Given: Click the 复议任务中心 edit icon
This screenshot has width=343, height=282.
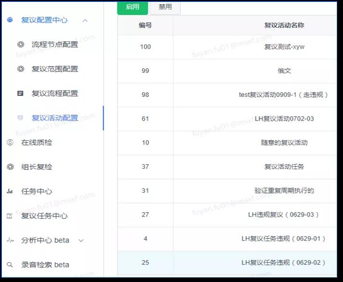Looking at the screenshot, I should tap(10, 216).
